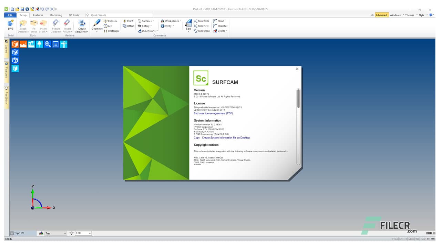Select the Rectangle tool
441x248 pixels.
(x=112, y=31)
